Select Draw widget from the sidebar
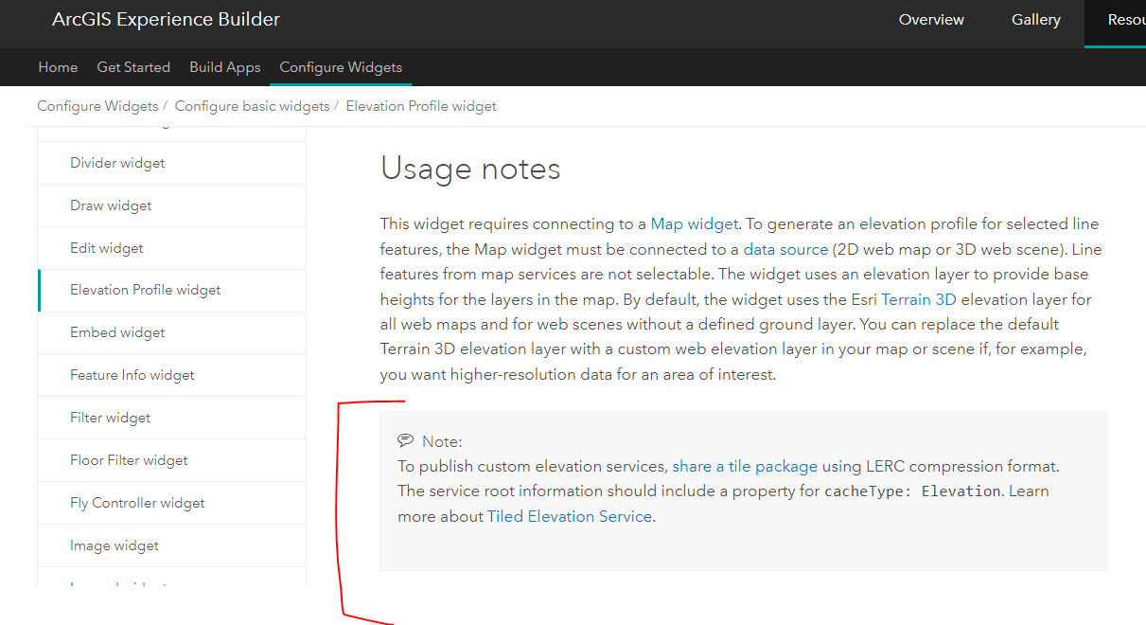The height and width of the screenshot is (625, 1146). [x=111, y=205]
